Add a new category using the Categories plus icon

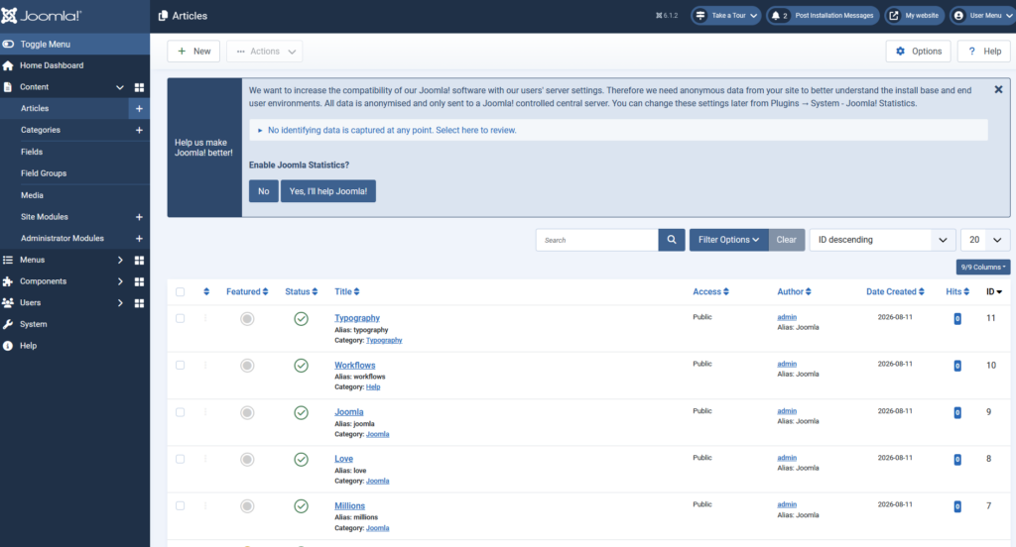(139, 130)
